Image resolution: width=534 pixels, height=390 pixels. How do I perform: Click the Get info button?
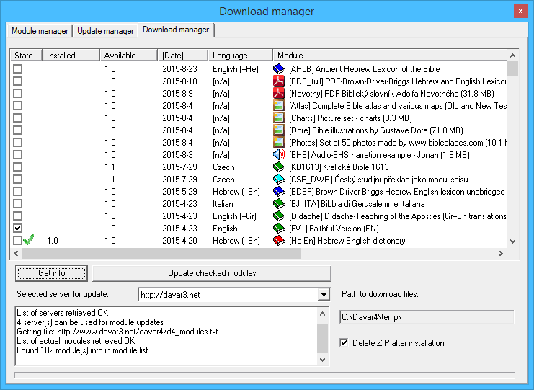52,273
